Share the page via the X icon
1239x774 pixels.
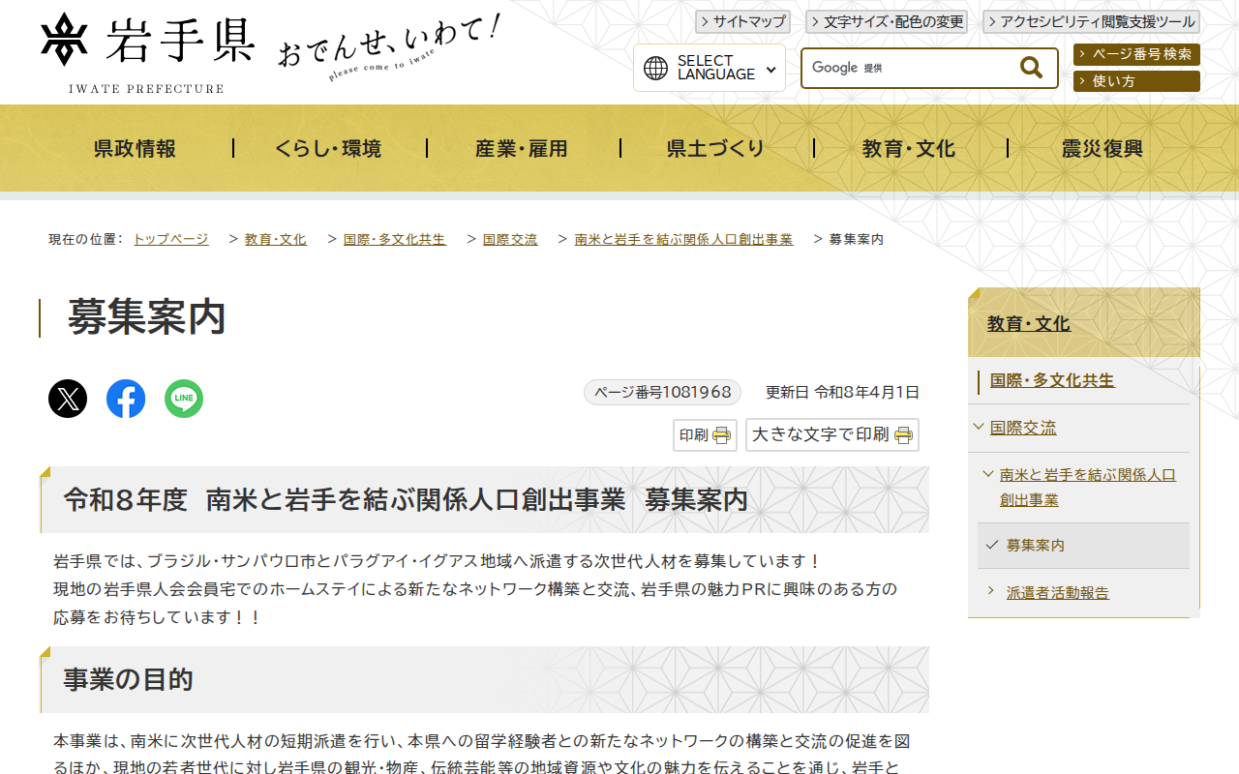tap(67, 398)
